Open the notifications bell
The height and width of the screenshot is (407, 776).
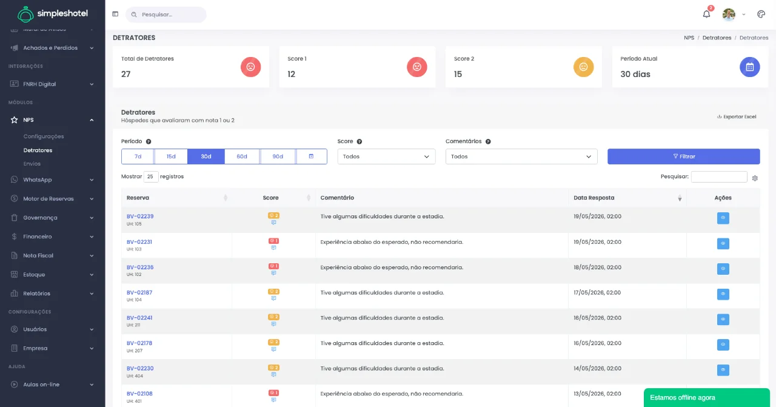coord(706,14)
